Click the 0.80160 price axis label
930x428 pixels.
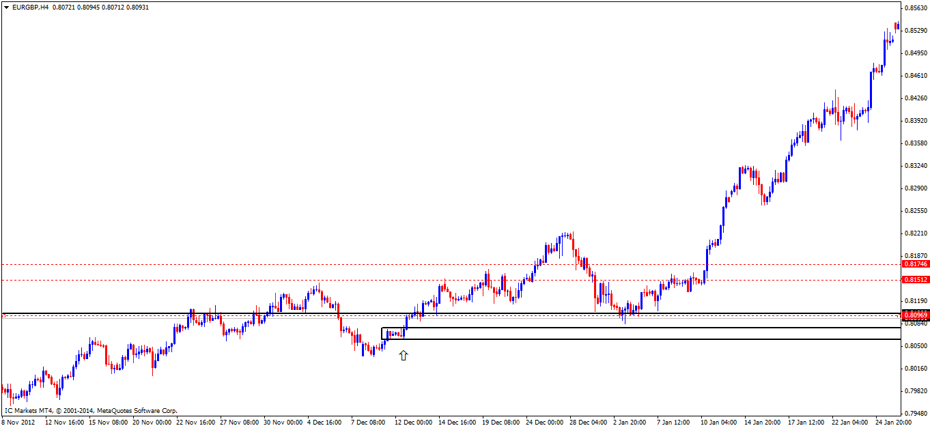[916, 369]
